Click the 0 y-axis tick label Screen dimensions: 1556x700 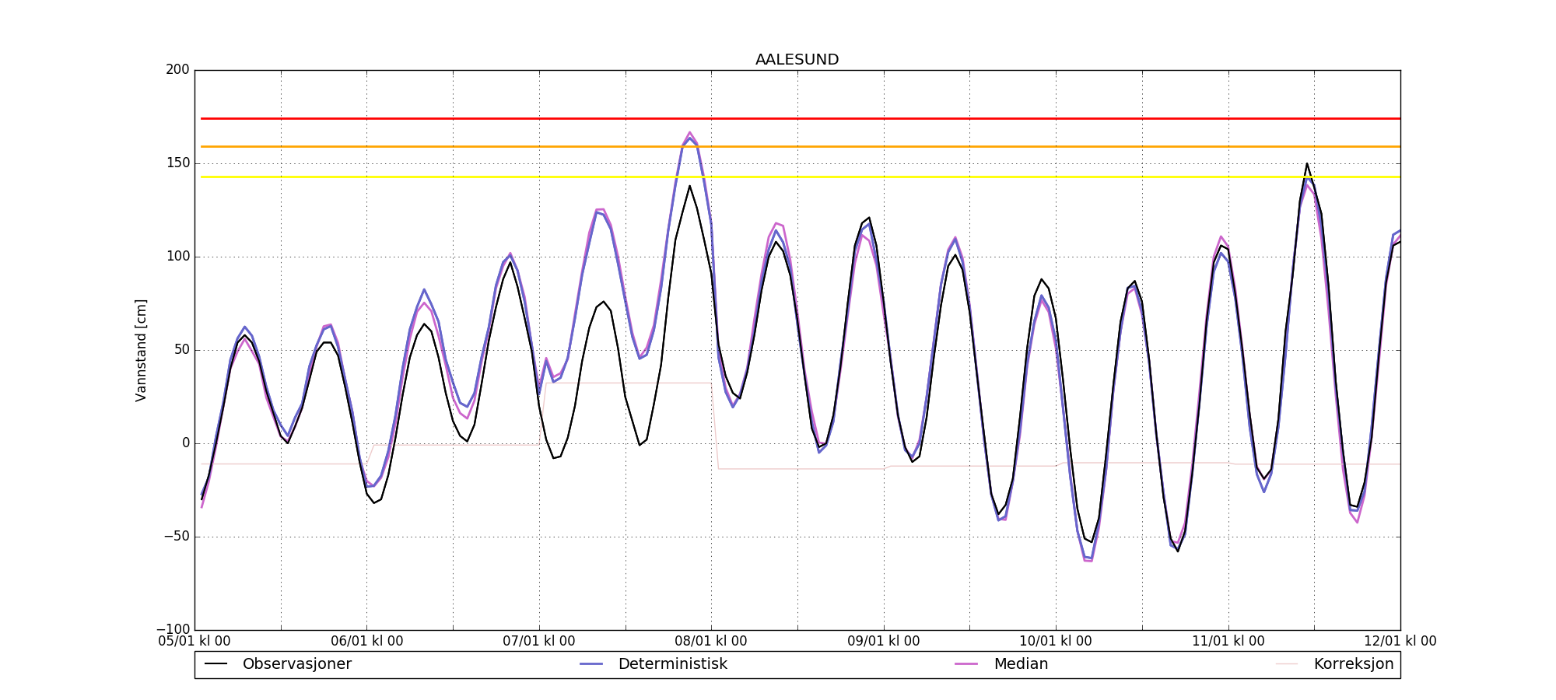pyautogui.click(x=185, y=443)
